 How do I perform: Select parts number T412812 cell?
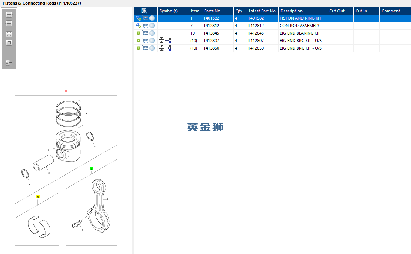[x=218, y=26]
